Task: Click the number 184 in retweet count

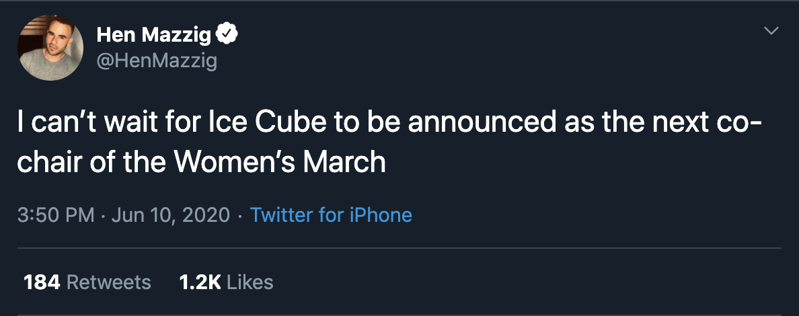Action: (42, 282)
